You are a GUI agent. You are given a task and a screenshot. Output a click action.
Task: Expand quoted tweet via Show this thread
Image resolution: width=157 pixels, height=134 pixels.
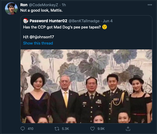coord(38,43)
